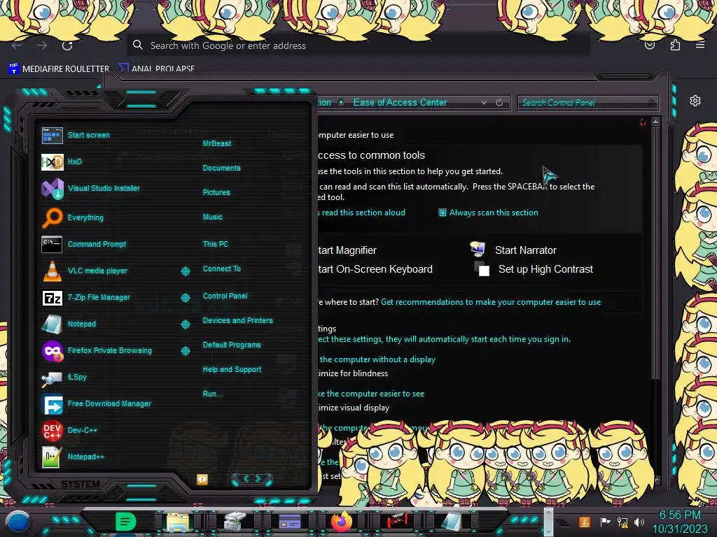Click the Java update tray icon
The image size is (717, 537).
coord(585,522)
